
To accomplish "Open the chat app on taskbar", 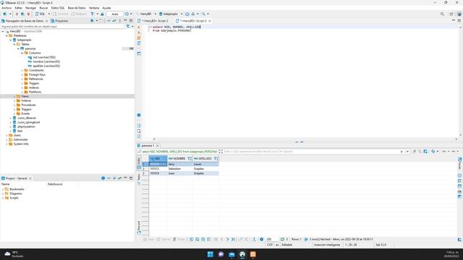I will pyautogui.click(x=221, y=254).
